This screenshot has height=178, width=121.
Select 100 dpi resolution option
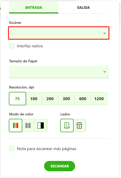click(34, 99)
